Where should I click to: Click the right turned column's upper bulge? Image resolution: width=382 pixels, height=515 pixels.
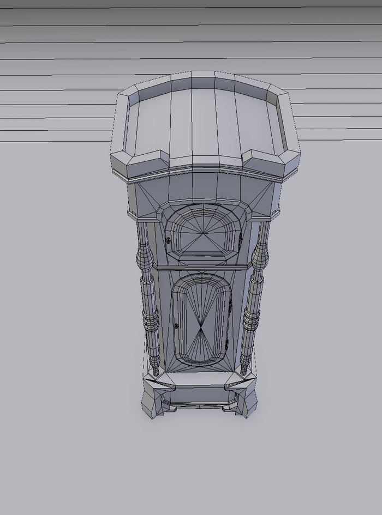point(260,255)
